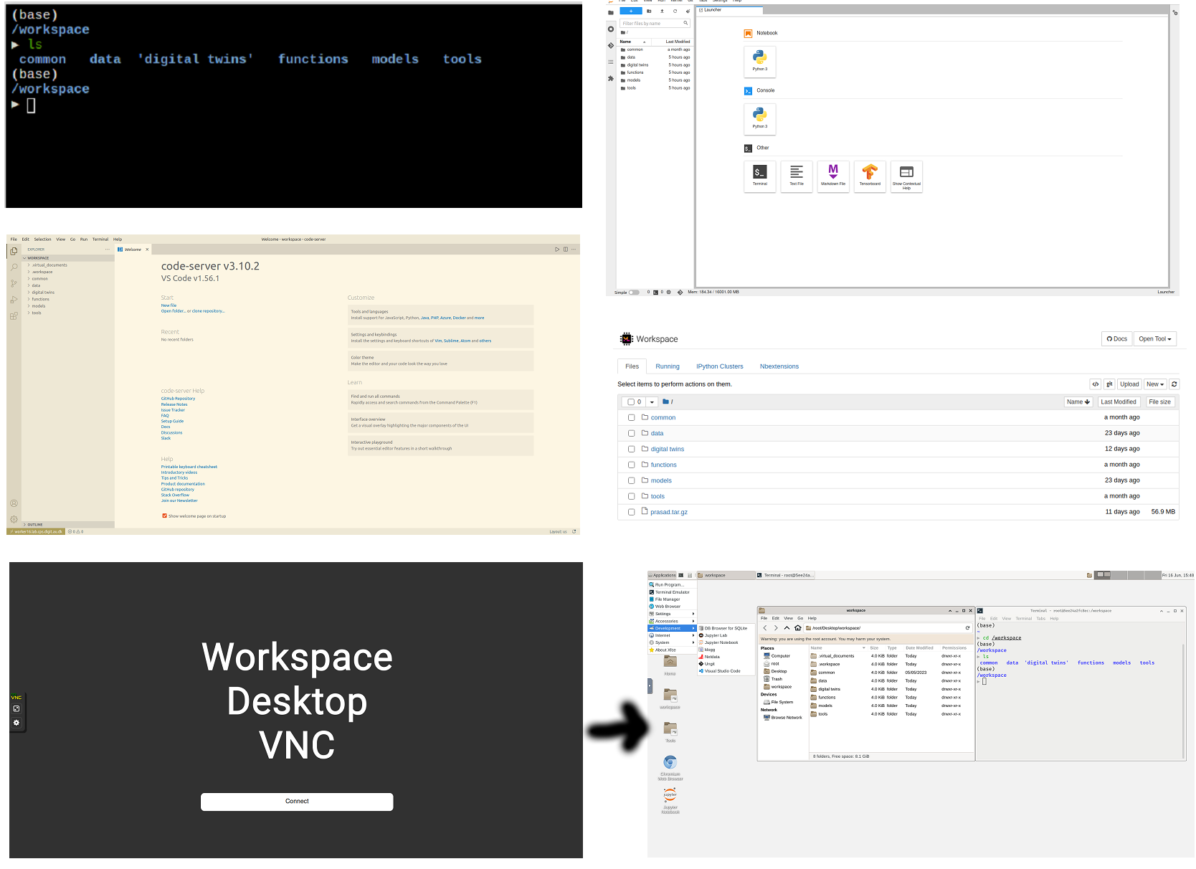Image resolution: width=1196 pixels, height=869 pixels.
Task: Click the Filter files by name field
Action: point(654,22)
